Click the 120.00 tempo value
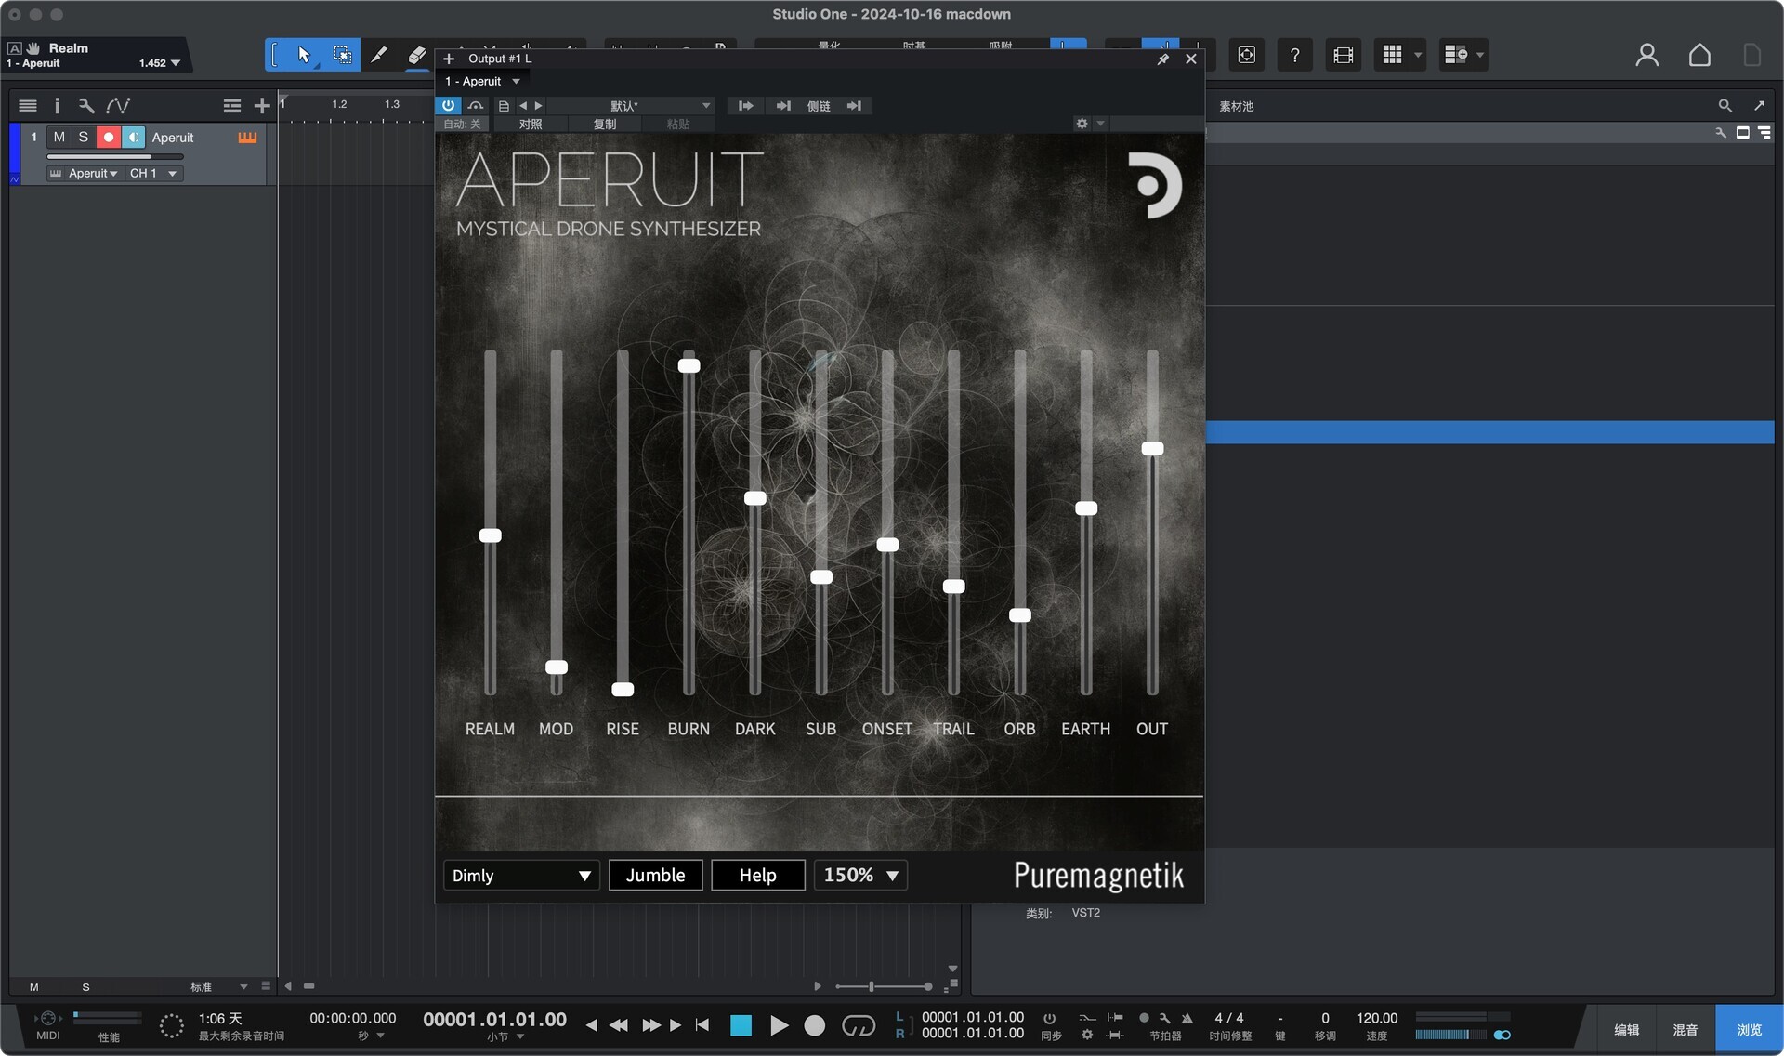The height and width of the screenshot is (1056, 1784). 1376,1019
